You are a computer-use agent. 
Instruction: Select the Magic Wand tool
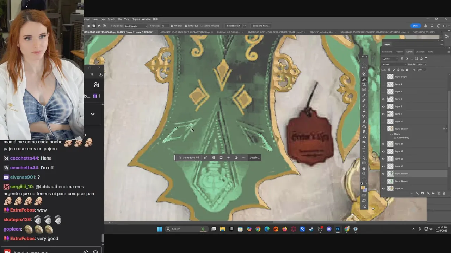pyautogui.click(x=364, y=79)
